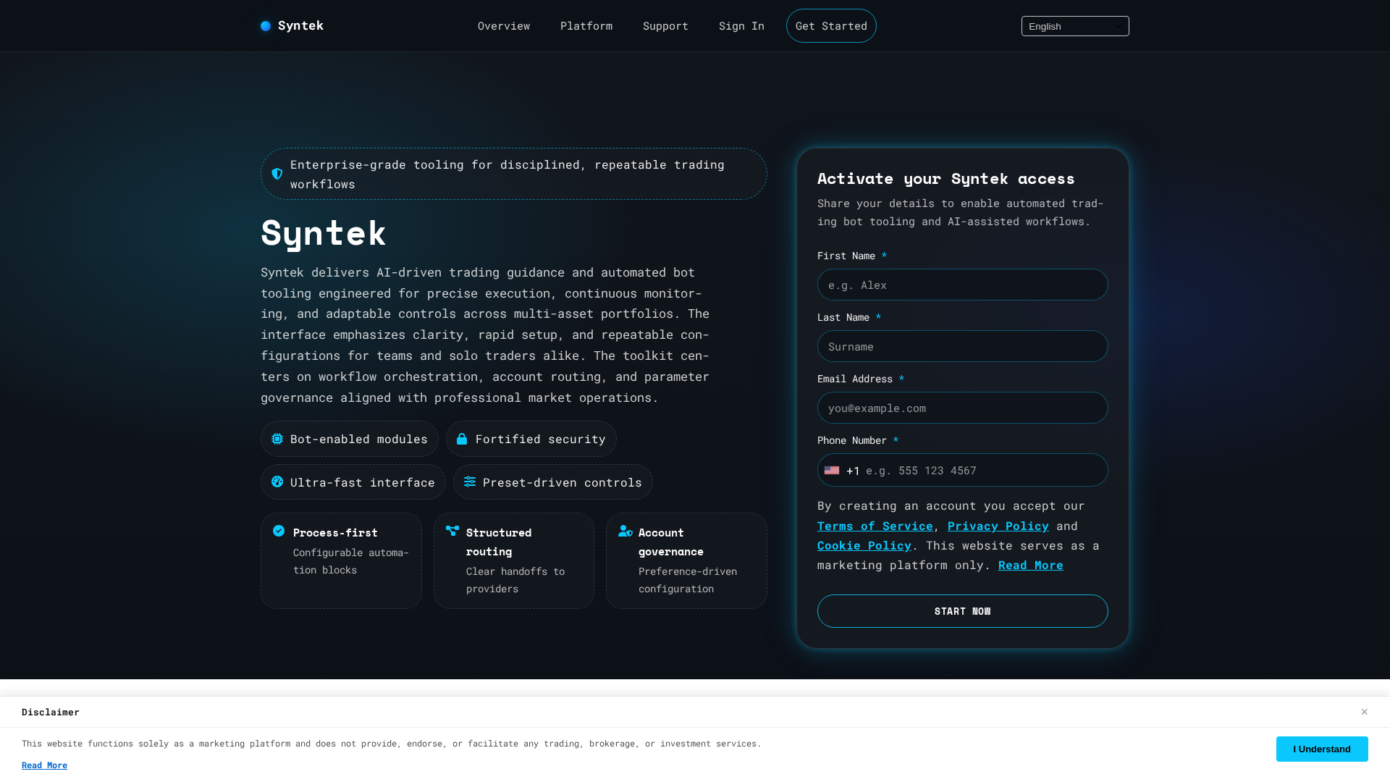Click the routing icon on Structured routing card
The height and width of the screenshot is (782, 1390).
click(452, 531)
